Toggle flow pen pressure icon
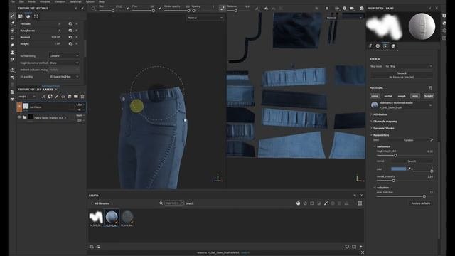 tap(160, 9)
